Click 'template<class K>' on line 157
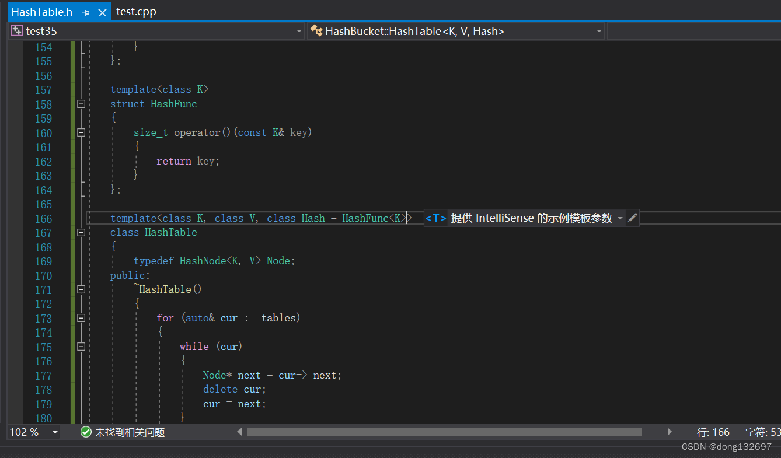The width and height of the screenshot is (781, 458). (159, 89)
